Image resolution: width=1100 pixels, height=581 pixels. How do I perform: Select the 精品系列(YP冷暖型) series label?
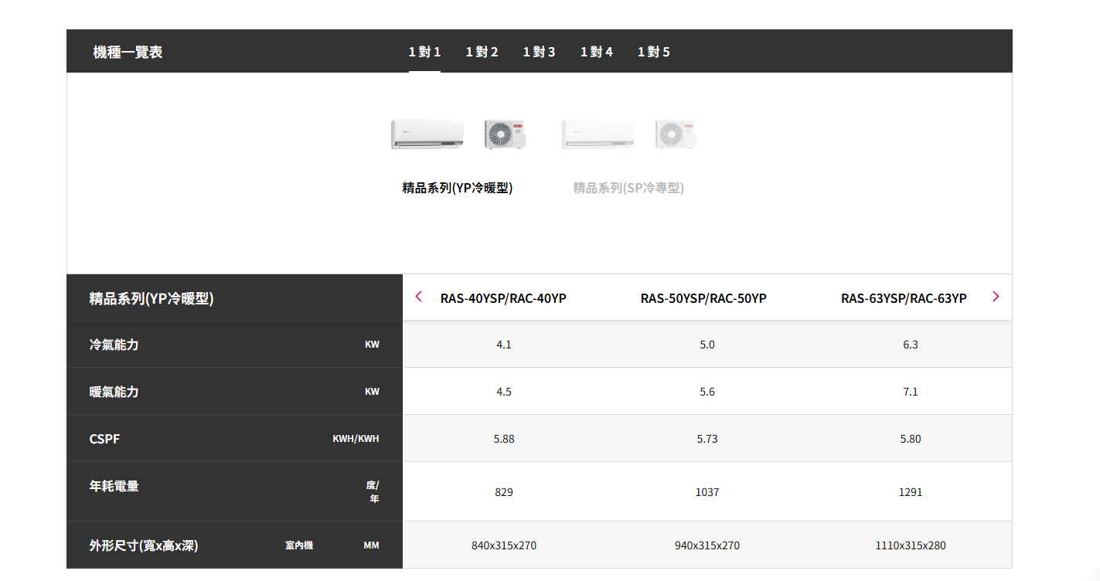(458, 188)
